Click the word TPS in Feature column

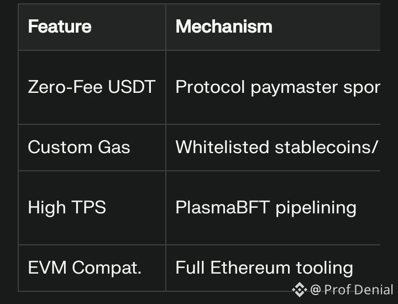tap(88, 207)
